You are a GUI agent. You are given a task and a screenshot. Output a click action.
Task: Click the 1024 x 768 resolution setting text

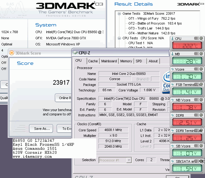coord(10,32)
